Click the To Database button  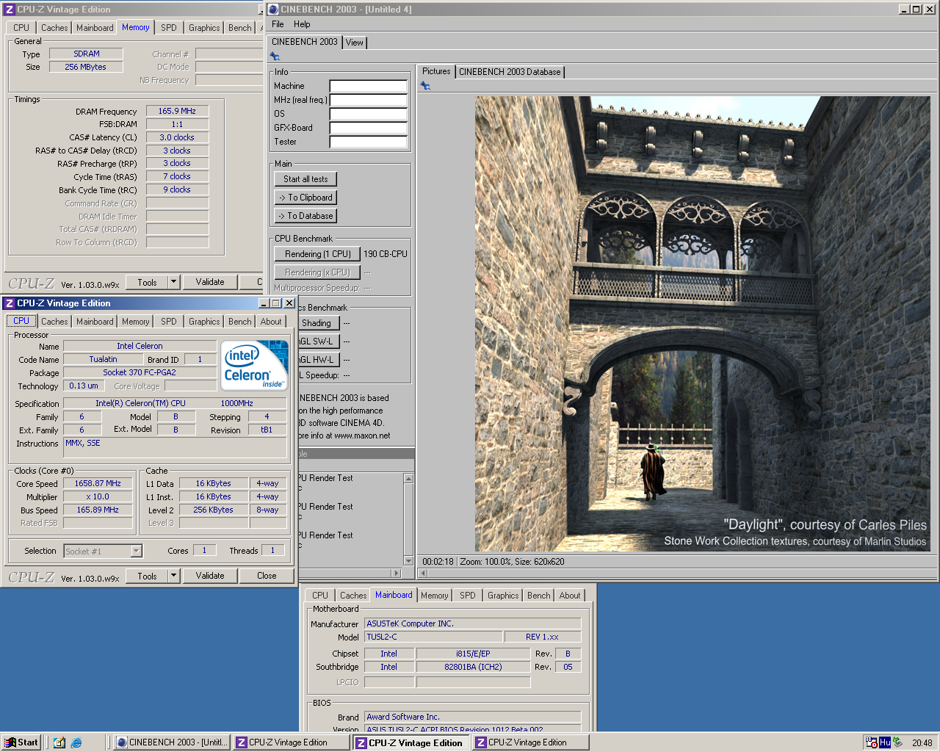point(305,216)
